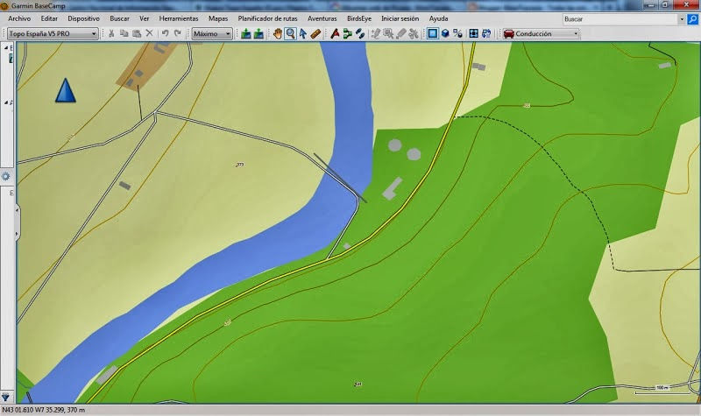Toggle the left panel filter funnel

pyautogui.click(x=6, y=398)
